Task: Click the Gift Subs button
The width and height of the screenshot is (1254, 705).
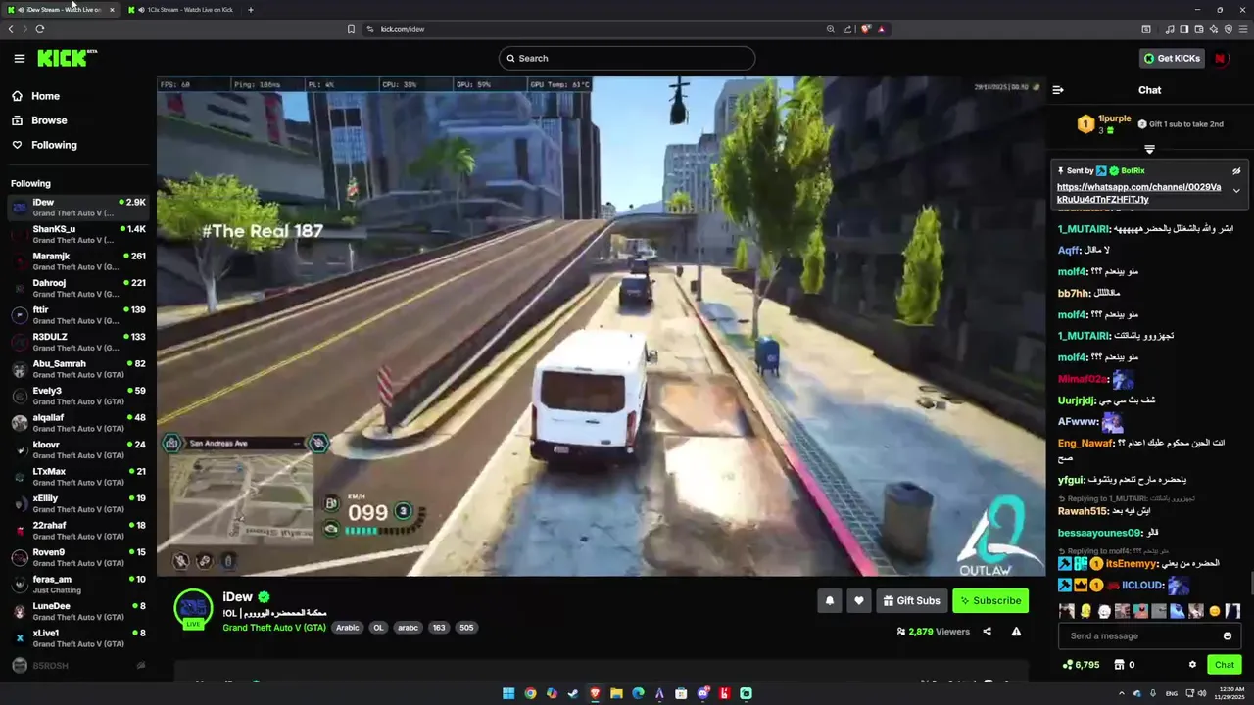Action: click(911, 601)
